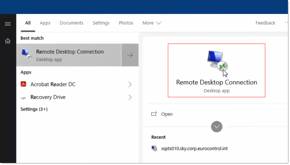Open the hamburger menu in the sidebar
290x165 pixels.
(x=7, y=24)
